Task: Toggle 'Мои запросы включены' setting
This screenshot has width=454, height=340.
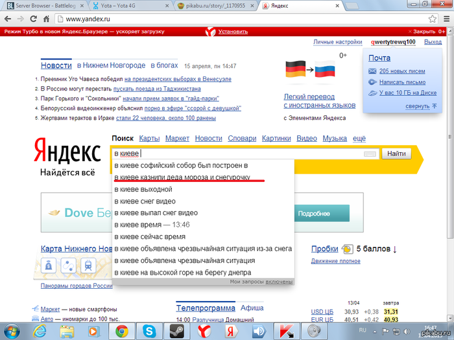Action: pyautogui.click(x=279, y=282)
